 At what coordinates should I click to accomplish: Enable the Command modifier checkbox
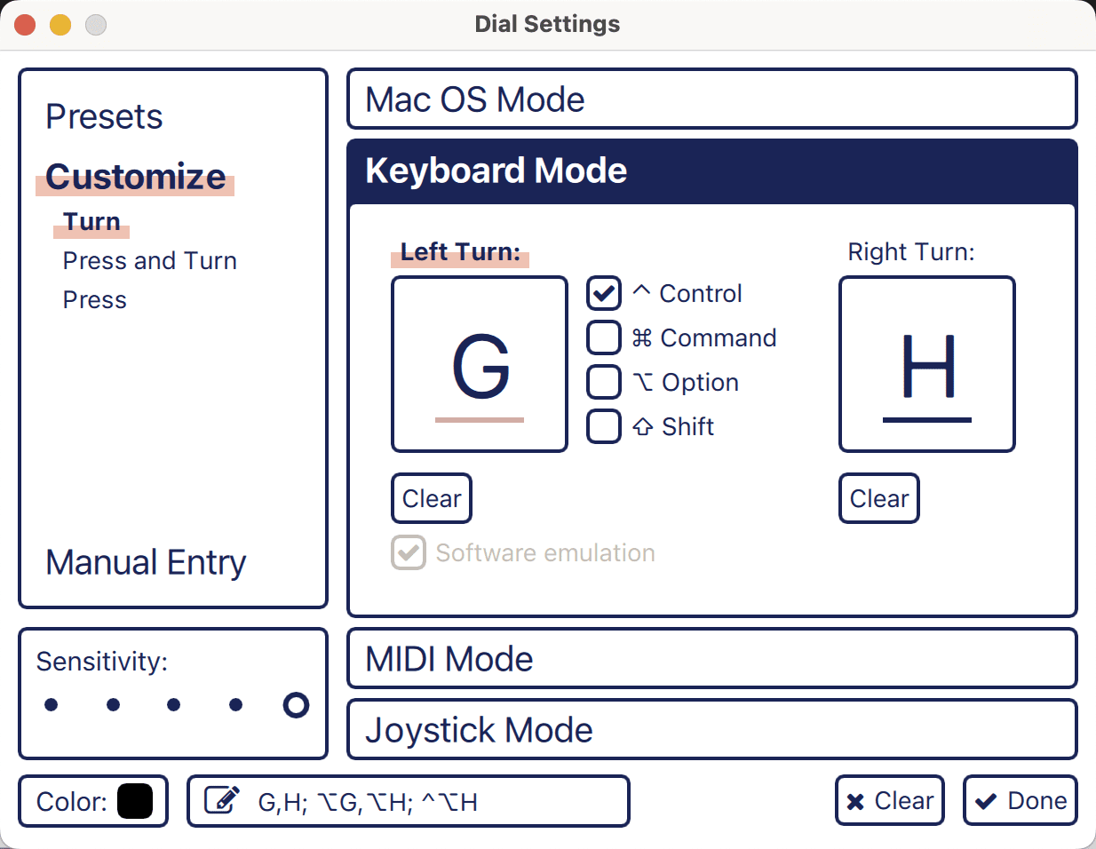(x=604, y=337)
